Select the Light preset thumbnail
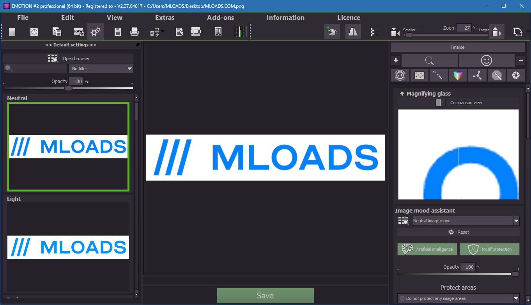The image size is (531, 305). [68, 247]
